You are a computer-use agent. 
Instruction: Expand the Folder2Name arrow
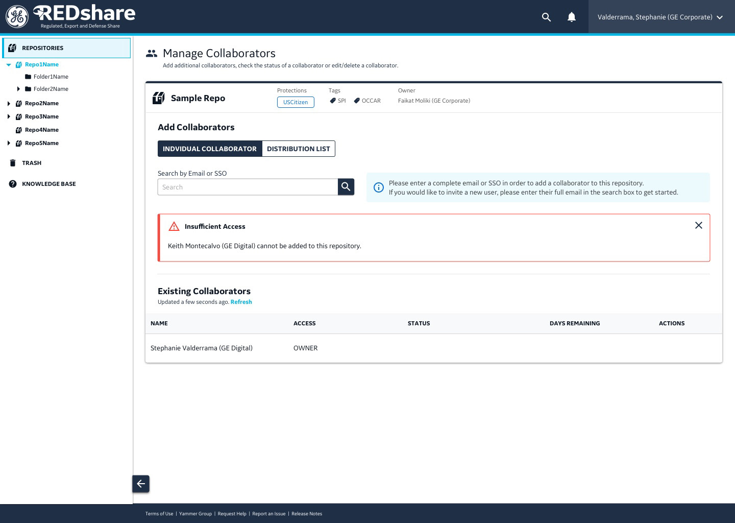[x=18, y=89]
